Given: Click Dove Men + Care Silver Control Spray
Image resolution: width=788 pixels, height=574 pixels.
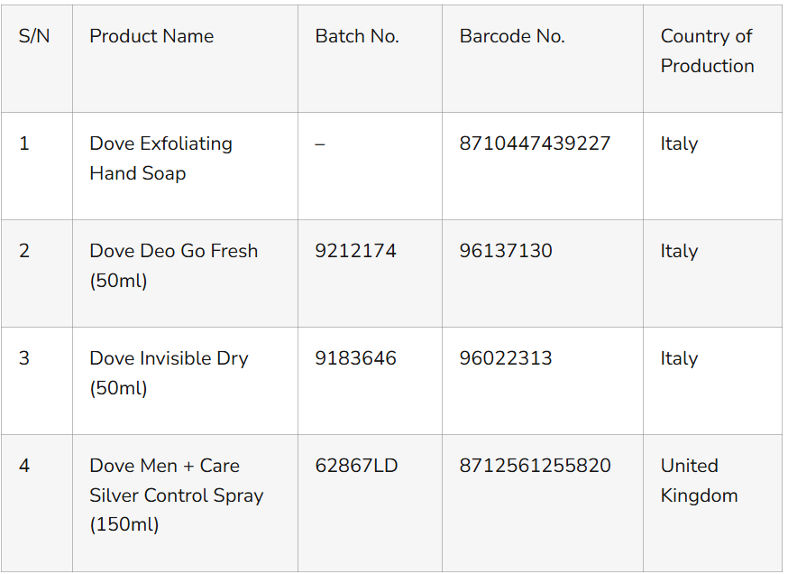Looking at the screenshot, I should coord(176,495).
